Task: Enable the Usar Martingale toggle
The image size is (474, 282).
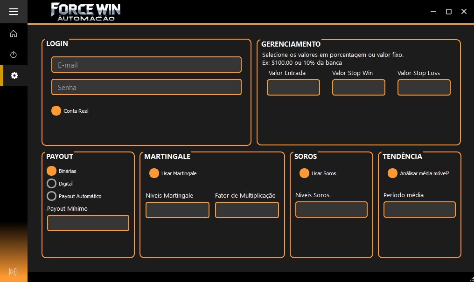Action: pyautogui.click(x=154, y=173)
